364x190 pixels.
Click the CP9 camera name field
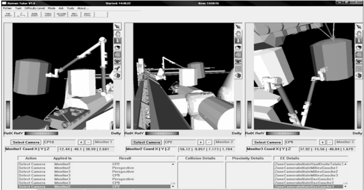coord(301,142)
